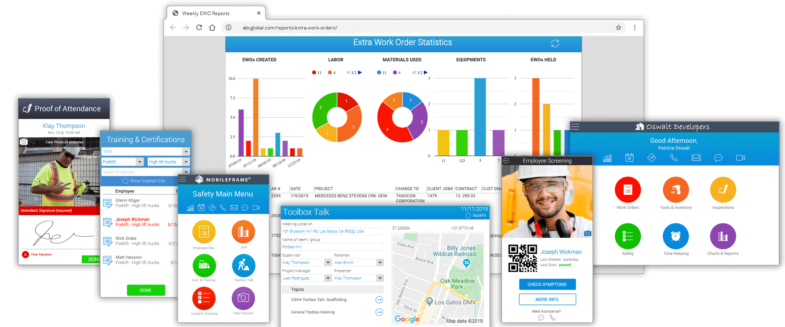Open the Work Orders red icon
This screenshot has height=327, width=785.
[x=628, y=190]
